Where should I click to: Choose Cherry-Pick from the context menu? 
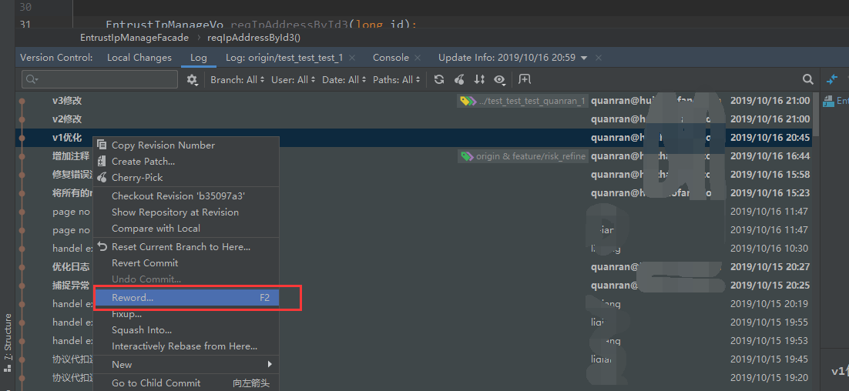click(186, 177)
